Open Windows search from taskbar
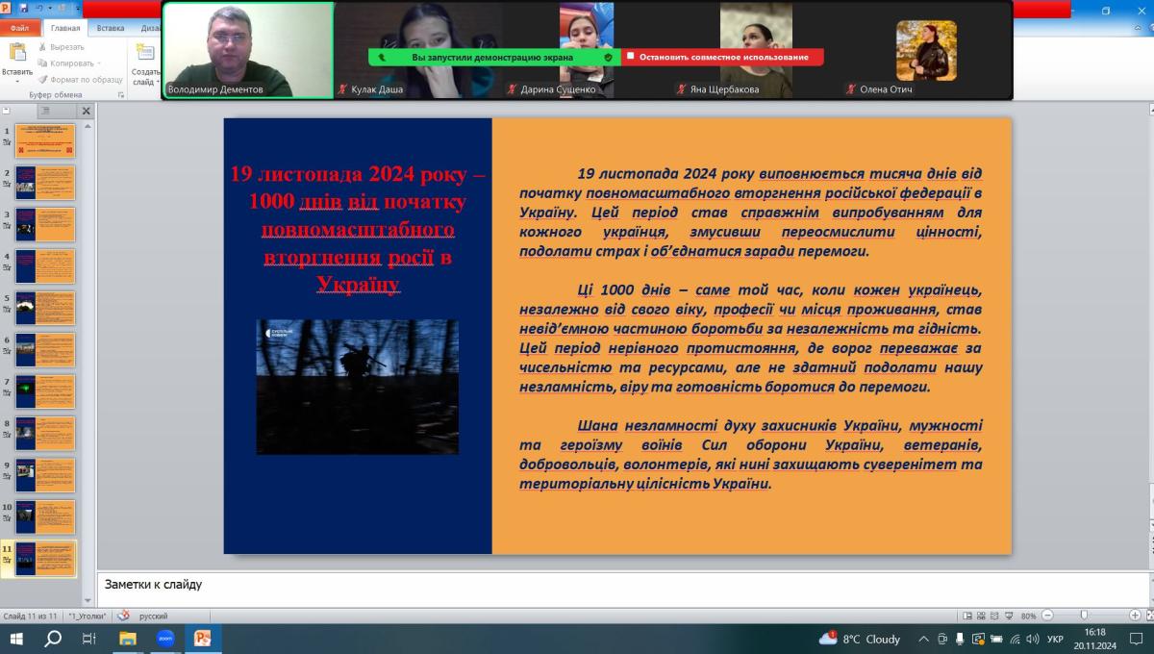The image size is (1154, 654). coord(53,639)
